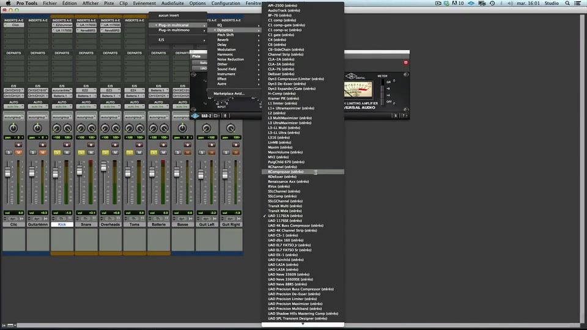Screen dimensions: 587x330
Task: Click the pan value display on Guitartémn track
Action: (x=38, y=137)
